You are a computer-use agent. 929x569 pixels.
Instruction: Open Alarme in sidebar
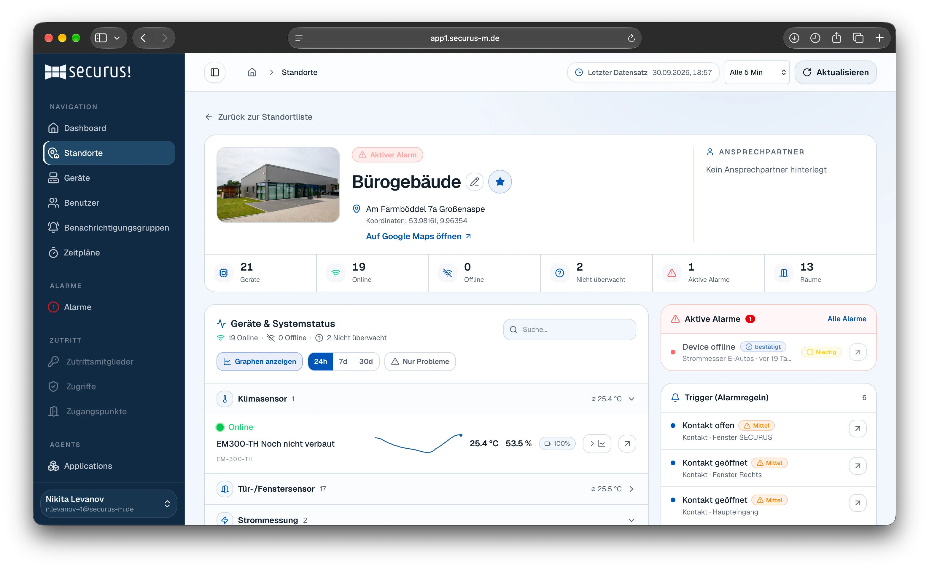[109, 307]
